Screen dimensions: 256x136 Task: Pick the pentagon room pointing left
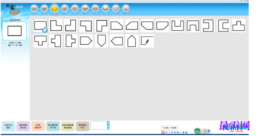click(x=116, y=41)
